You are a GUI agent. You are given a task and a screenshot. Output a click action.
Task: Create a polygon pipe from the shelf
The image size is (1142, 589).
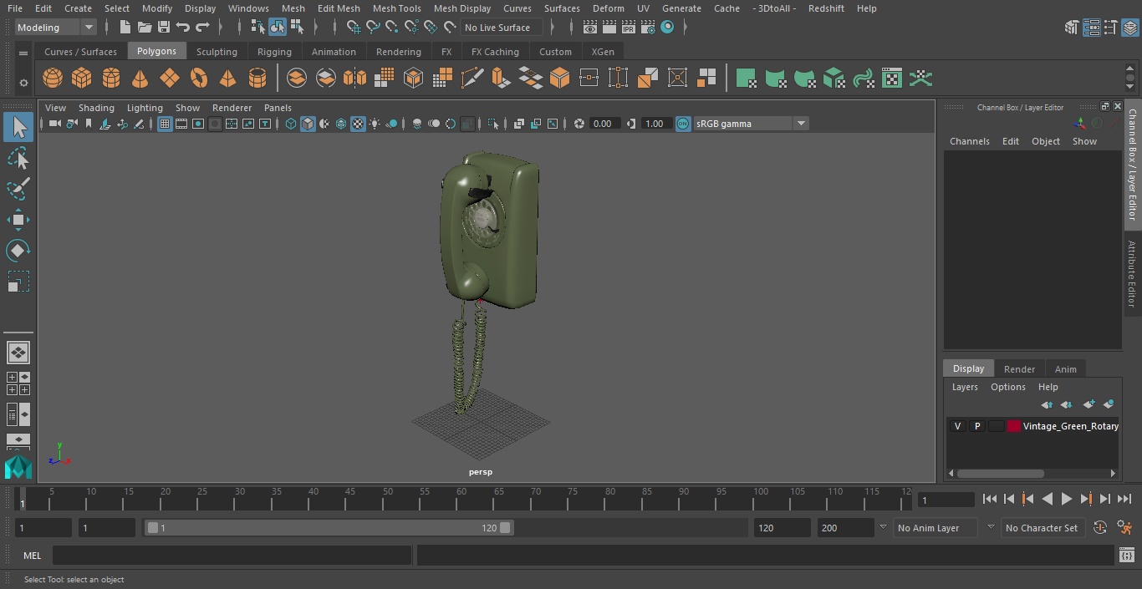[257, 79]
